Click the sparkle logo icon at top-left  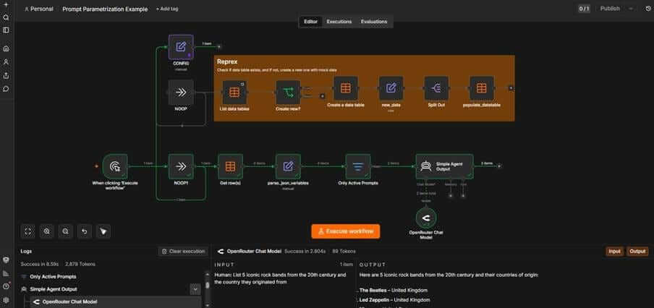coord(6,4)
